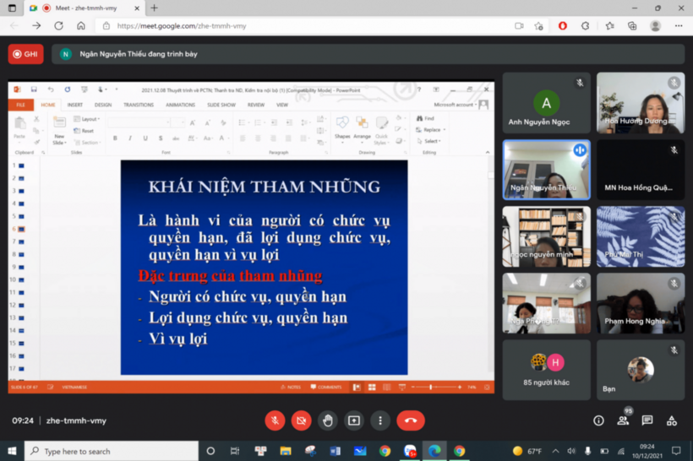Click Opera extension red icon
This screenshot has width=693, height=461.
tap(563, 26)
